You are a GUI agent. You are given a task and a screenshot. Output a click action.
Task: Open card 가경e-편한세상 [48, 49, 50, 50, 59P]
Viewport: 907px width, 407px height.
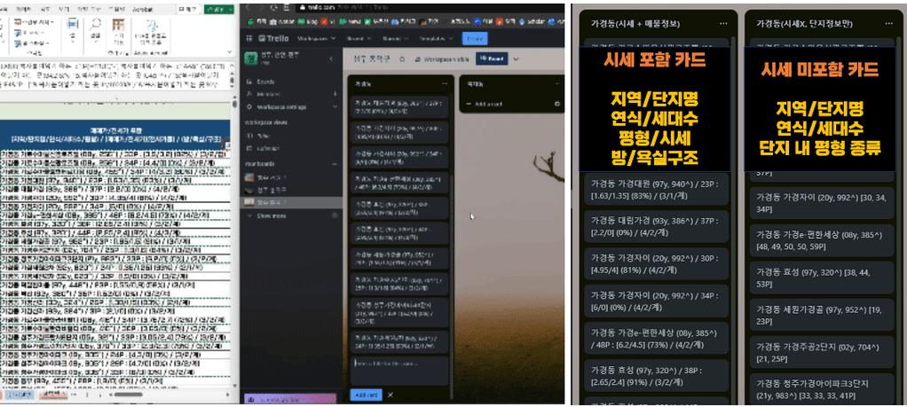click(x=822, y=240)
